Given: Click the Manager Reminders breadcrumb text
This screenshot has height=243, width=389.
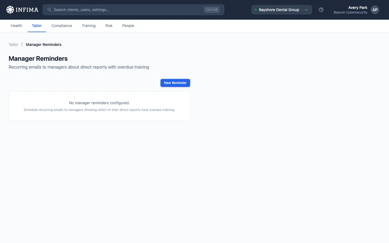Looking at the screenshot, I should (x=44, y=45).
